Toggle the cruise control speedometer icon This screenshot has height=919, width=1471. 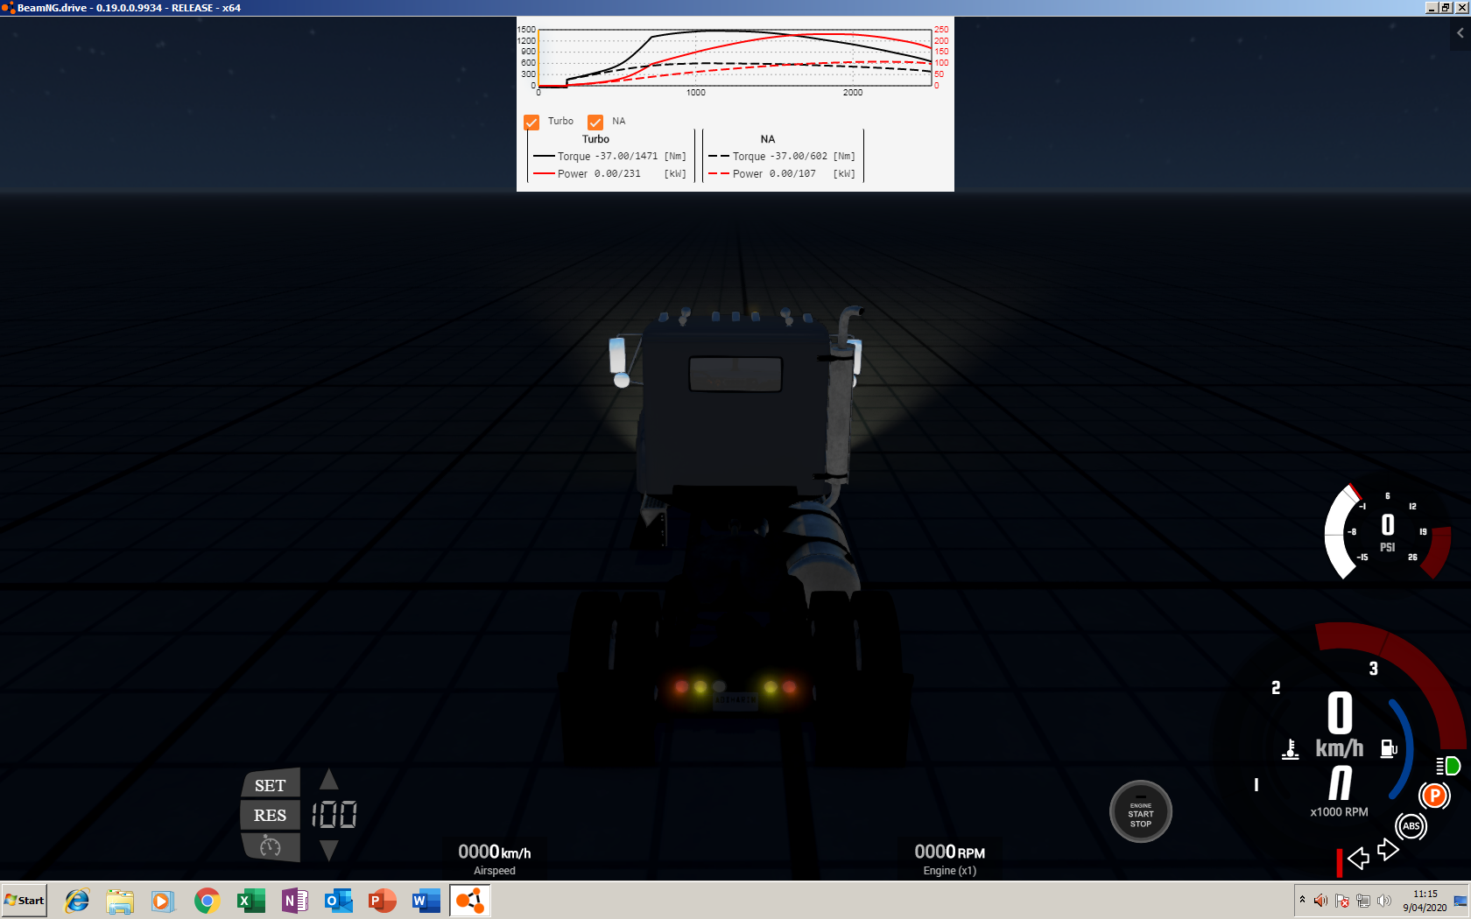click(x=271, y=845)
